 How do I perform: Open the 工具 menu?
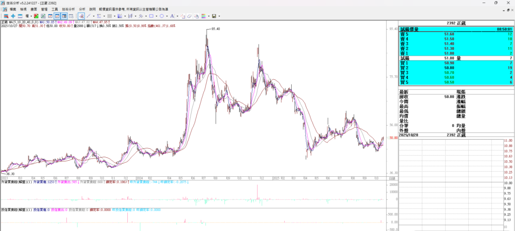coord(55,9)
